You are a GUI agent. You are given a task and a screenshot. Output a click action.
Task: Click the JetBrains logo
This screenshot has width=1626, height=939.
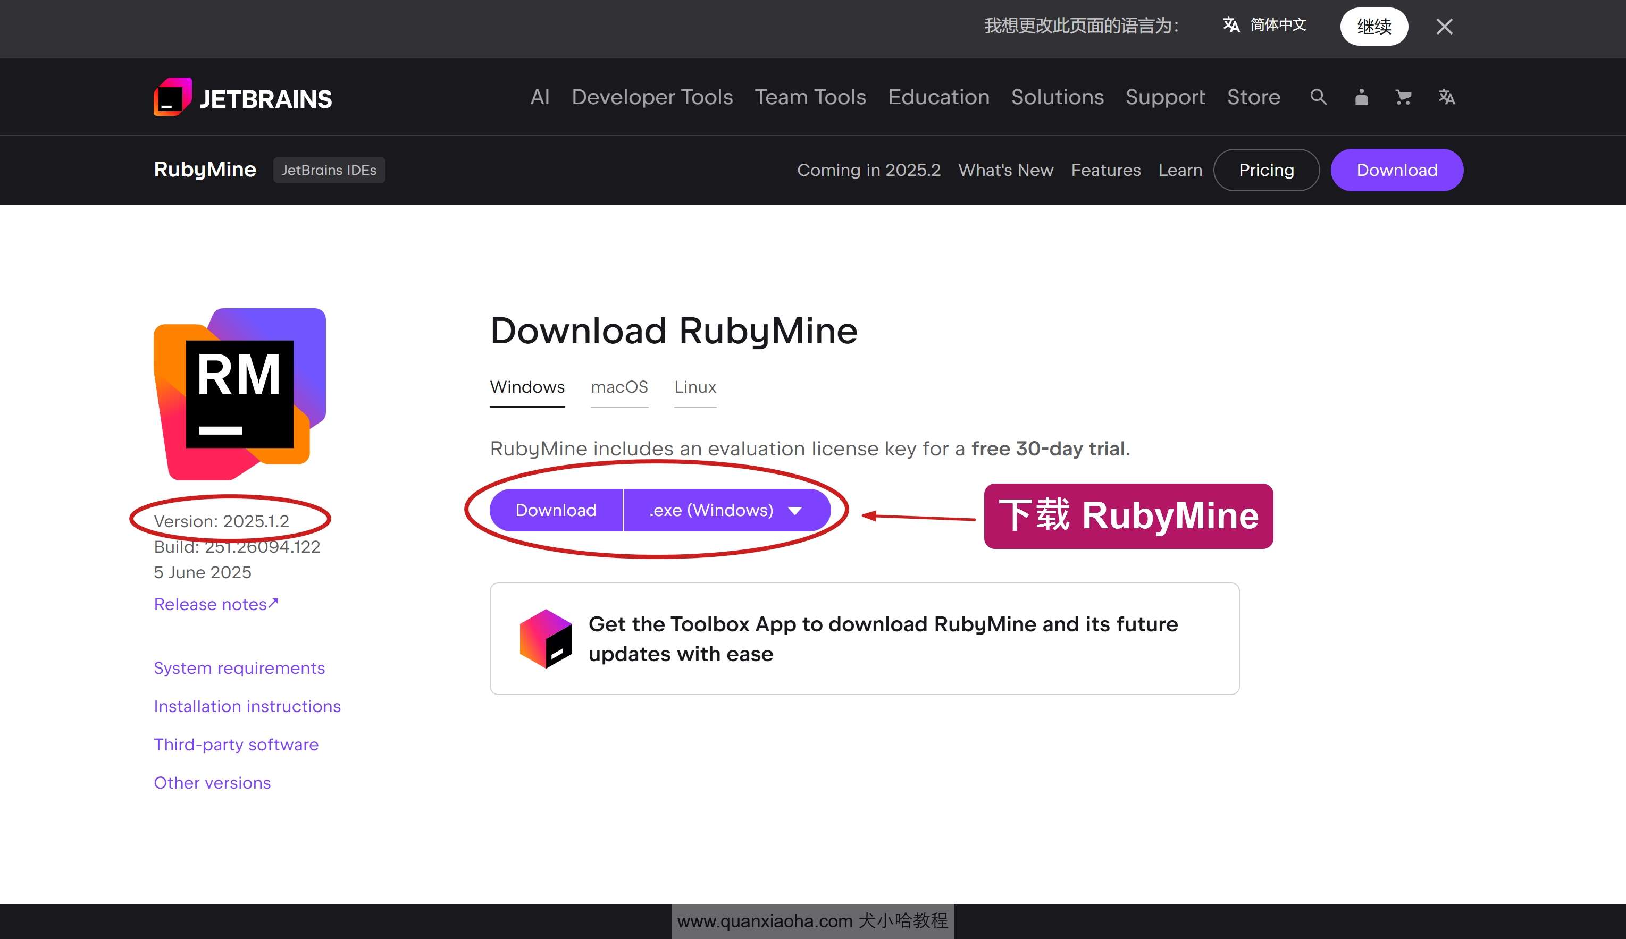tap(242, 97)
